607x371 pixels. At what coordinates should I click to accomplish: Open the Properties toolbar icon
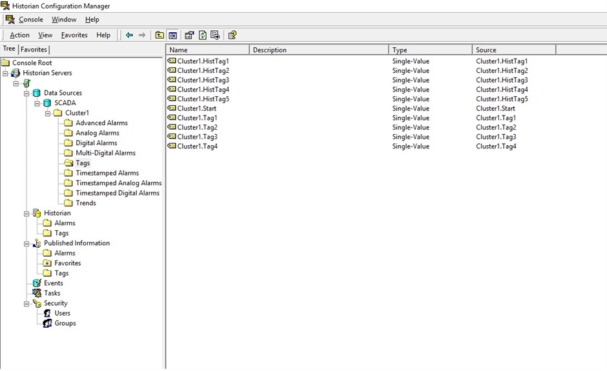tap(189, 35)
